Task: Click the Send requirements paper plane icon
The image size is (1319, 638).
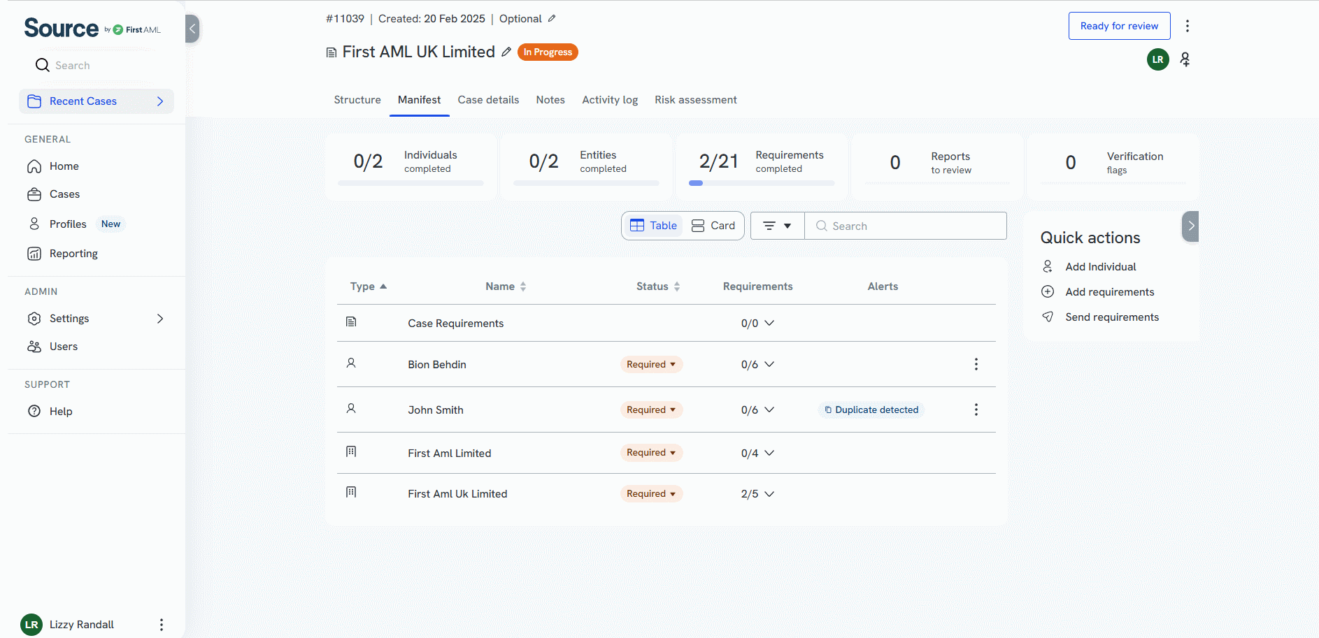Action: (1048, 317)
